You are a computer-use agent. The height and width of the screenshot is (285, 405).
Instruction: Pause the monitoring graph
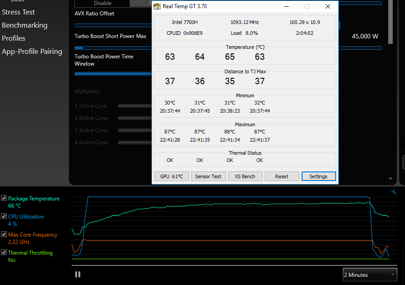coord(78,275)
